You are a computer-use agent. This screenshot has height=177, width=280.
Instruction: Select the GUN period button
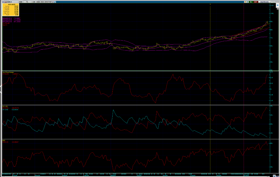pyautogui.click(x=21, y=2)
